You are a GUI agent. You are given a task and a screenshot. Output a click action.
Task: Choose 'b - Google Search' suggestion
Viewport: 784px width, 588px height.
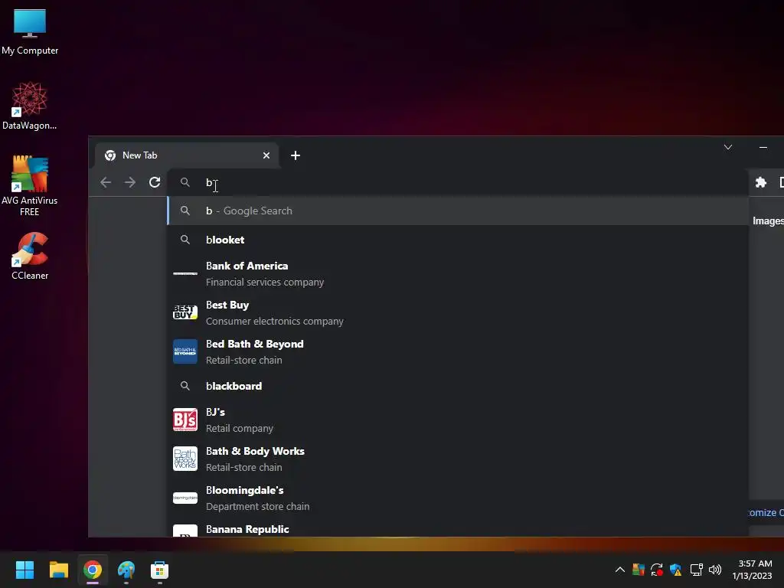pyautogui.click(x=458, y=211)
